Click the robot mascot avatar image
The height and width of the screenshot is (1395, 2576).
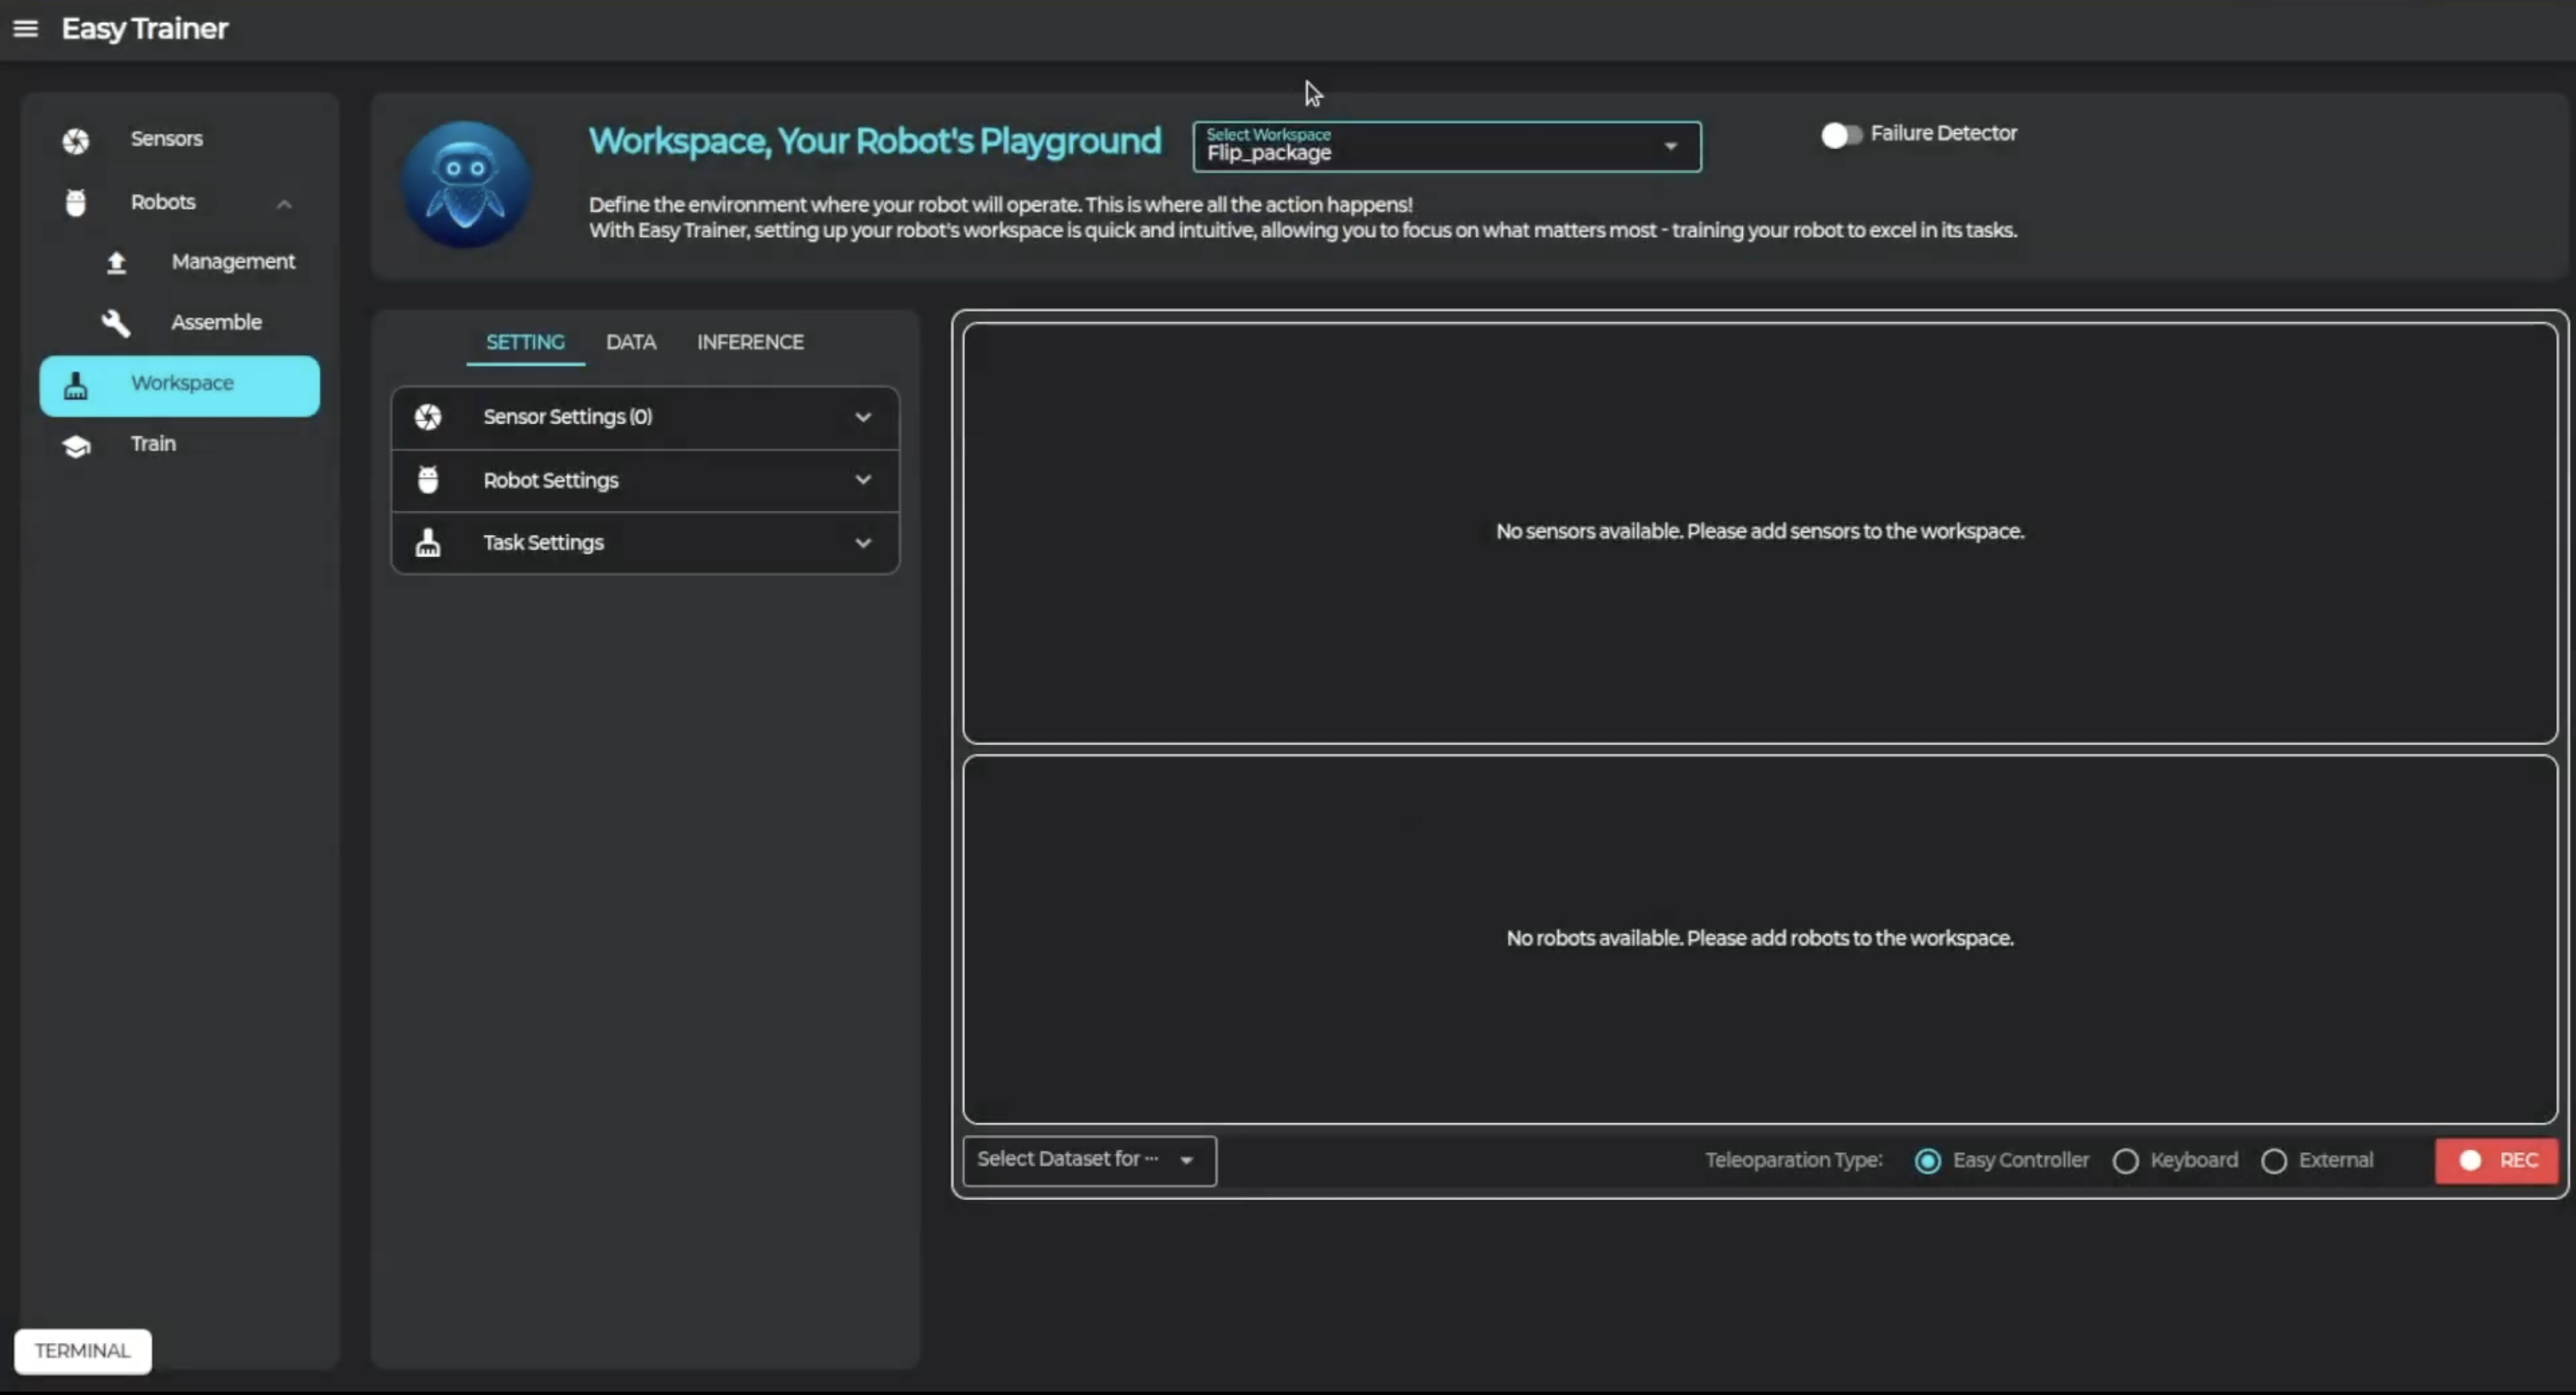tap(466, 185)
